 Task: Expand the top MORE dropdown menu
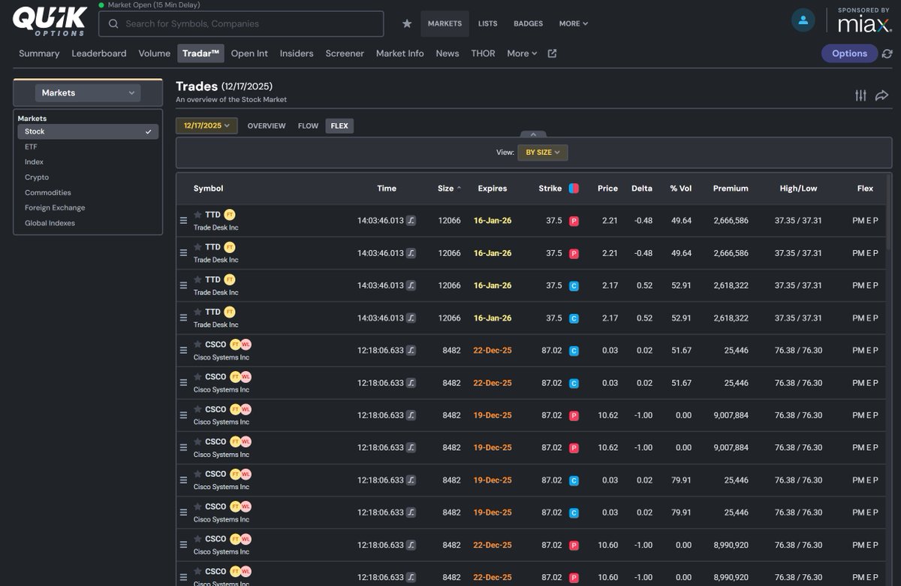coord(574,23)
